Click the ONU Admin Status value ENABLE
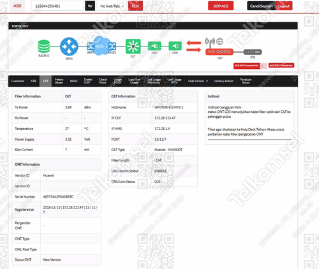The width and height of the screenshot is (319, 269). point(161,171)
